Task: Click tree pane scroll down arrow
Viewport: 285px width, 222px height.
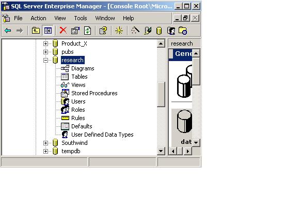Action: [x=161, y=151]
